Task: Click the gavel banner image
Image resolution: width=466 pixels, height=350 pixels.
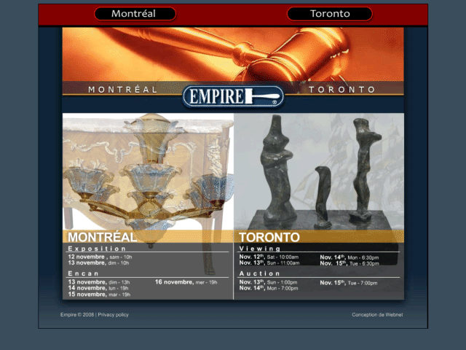Action: (x=233, y=54)
